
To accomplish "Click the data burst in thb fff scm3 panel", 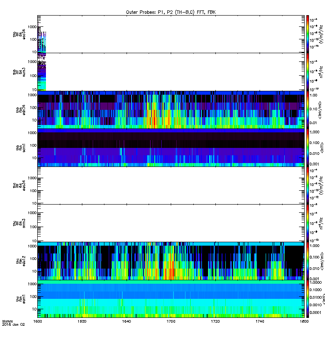I will click(x=42, y=72).
